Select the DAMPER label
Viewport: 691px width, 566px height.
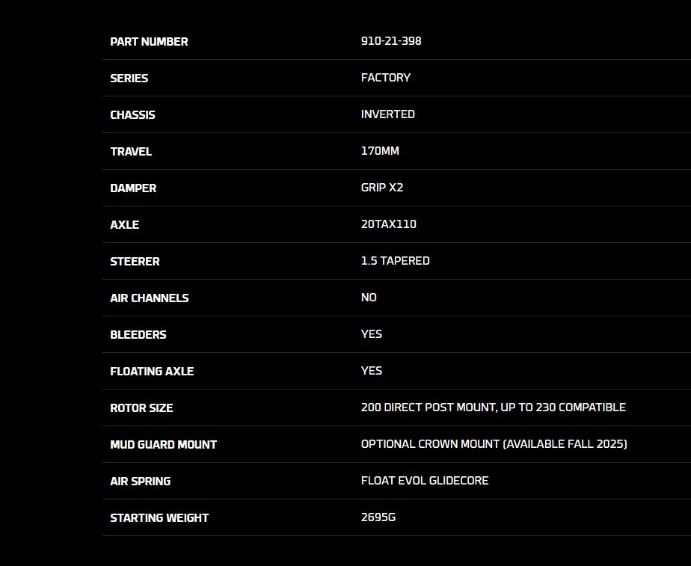[x=133, y=188]
